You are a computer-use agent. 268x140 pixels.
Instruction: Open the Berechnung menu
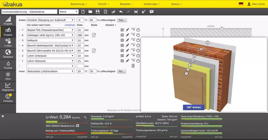point(79,4)
